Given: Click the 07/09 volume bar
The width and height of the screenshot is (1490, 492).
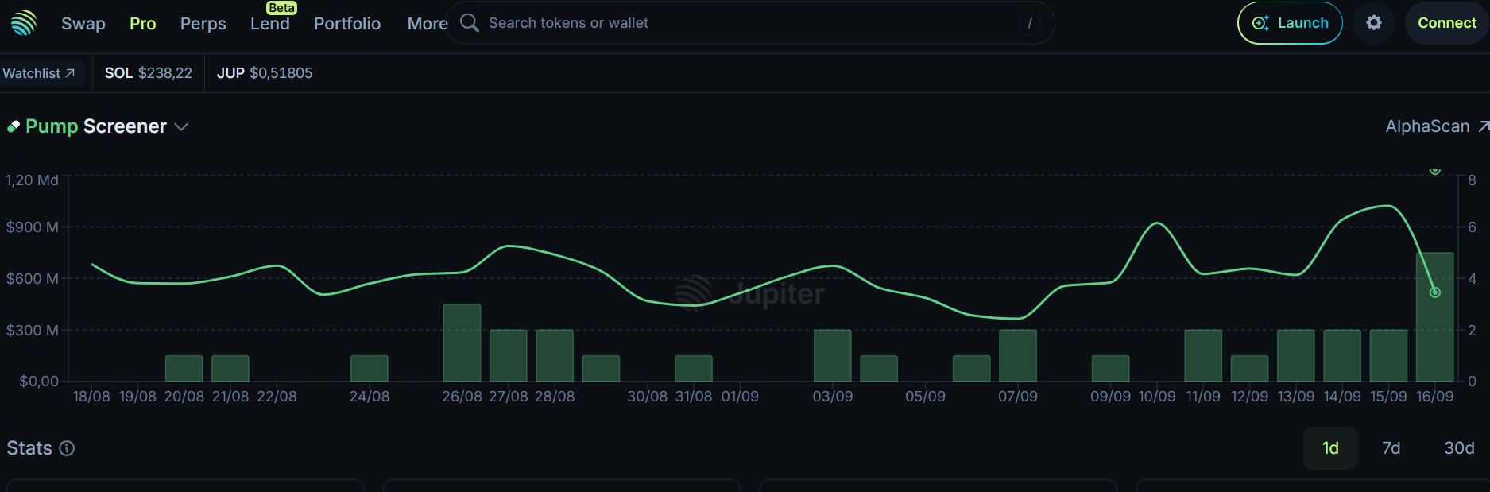Looking at the screenshot, I should pyautogui.click(x=1018, y=355).
